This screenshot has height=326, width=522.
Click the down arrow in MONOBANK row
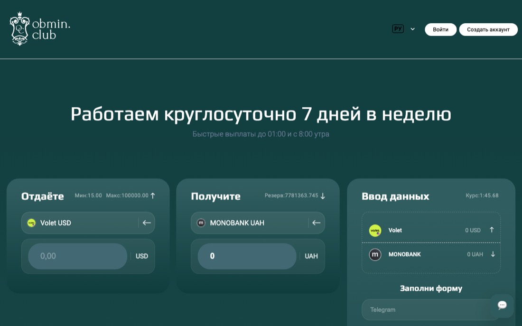[493, 254]
